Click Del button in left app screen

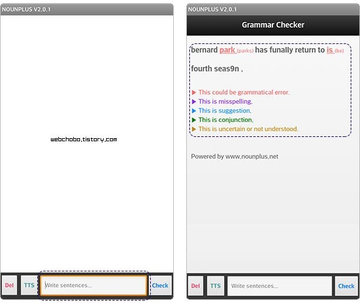pyautogui.click(x=9, y=285)
